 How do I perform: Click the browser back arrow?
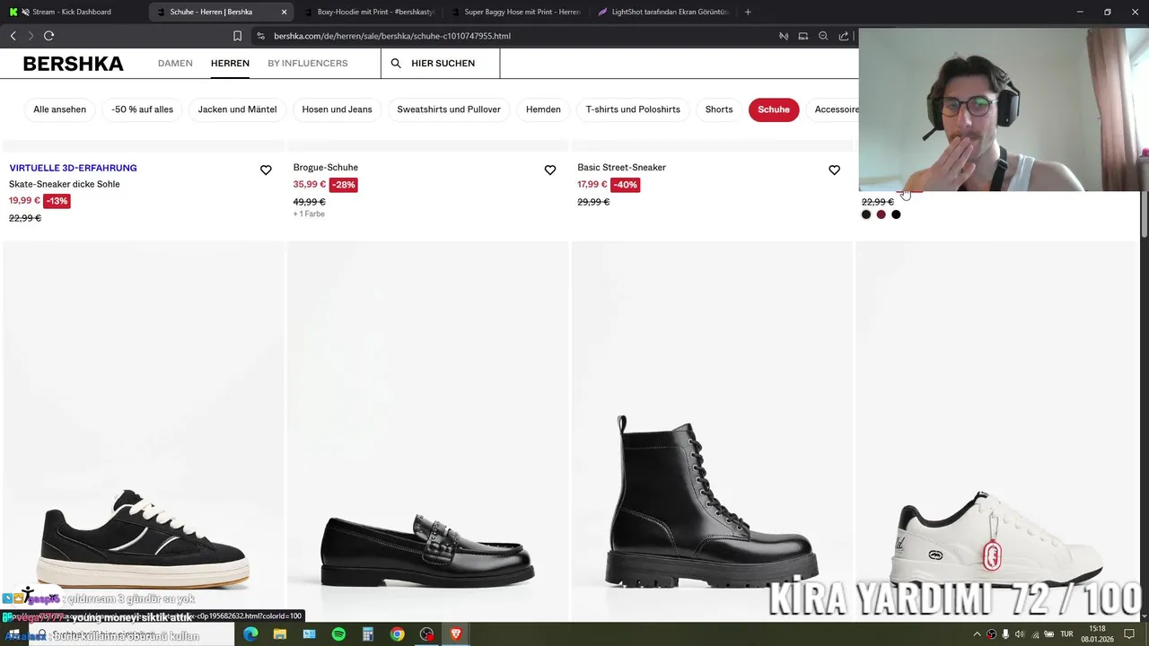pos(13,36)
